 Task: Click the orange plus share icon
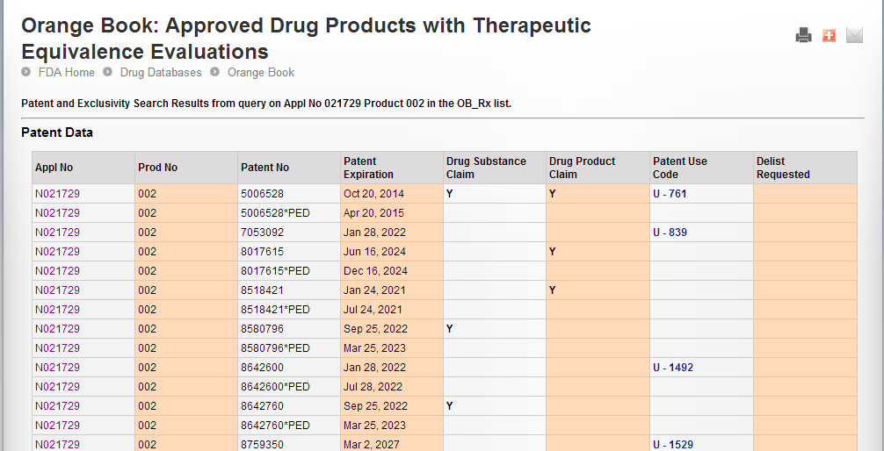[x=829, y=35]
